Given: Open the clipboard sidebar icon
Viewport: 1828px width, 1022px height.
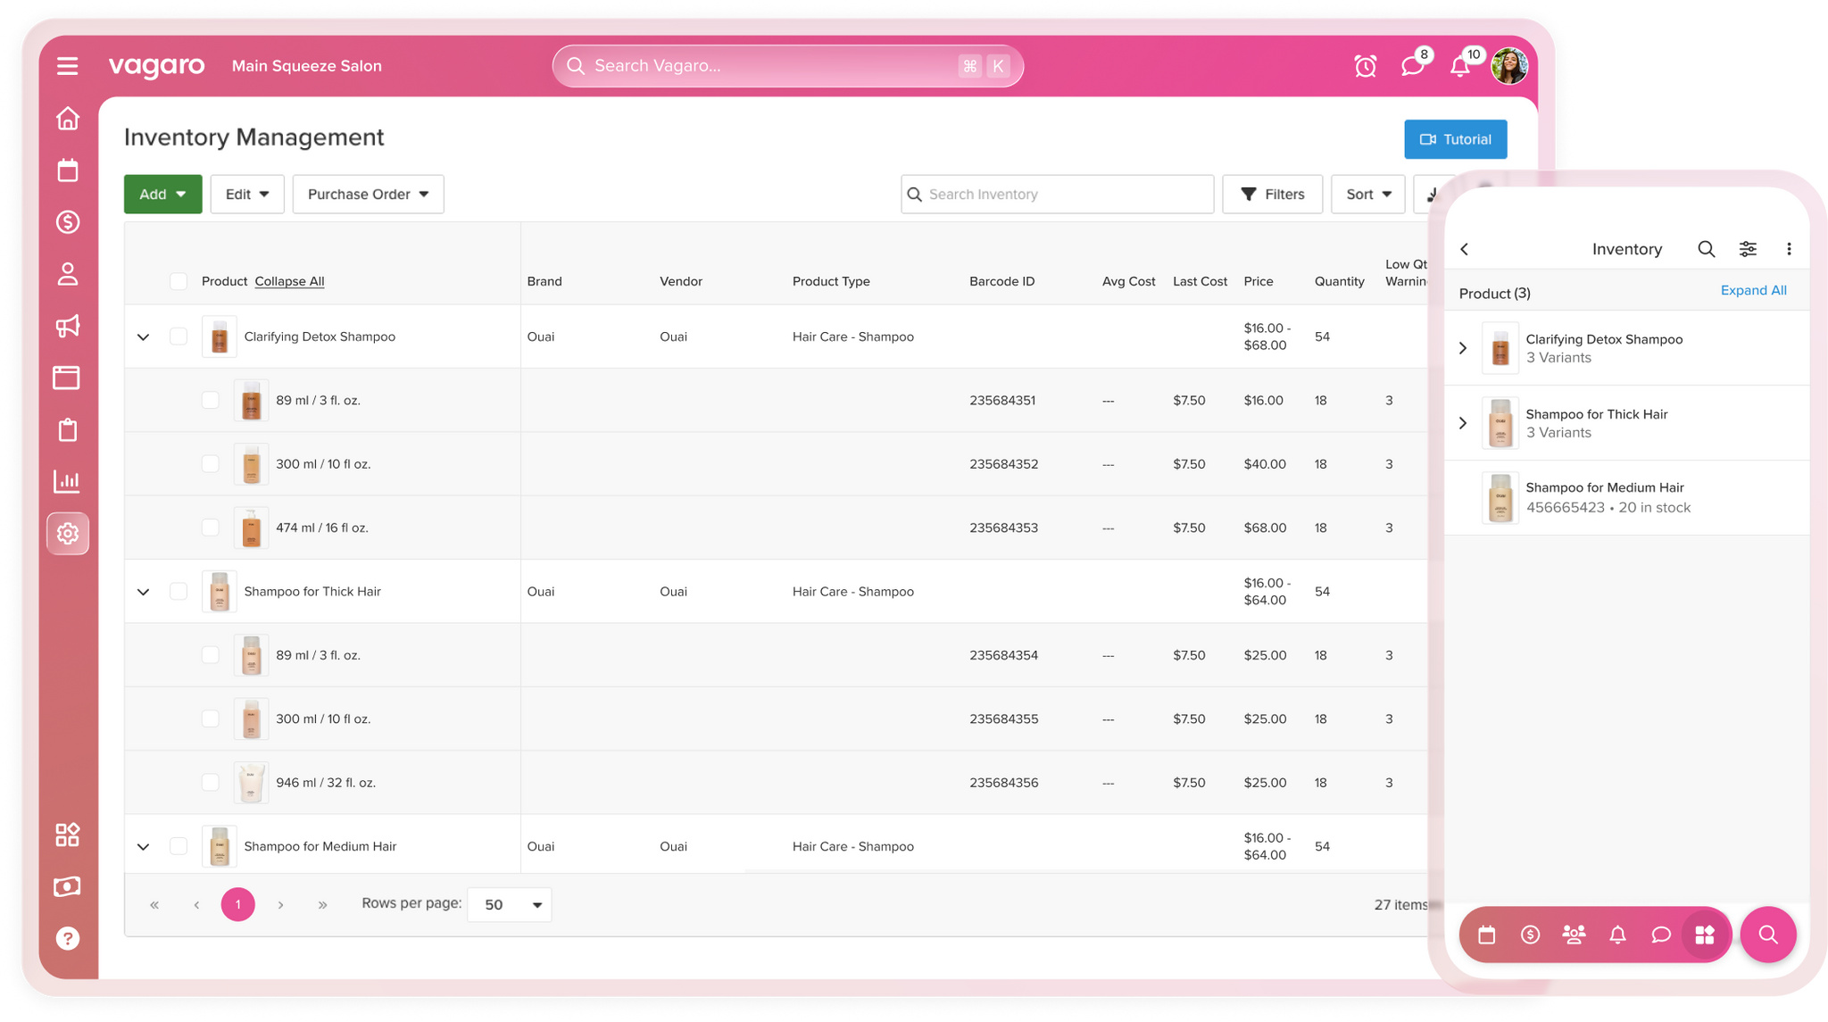Looking at the screenshot, I should pyautogui.click(x=68, y=429).
